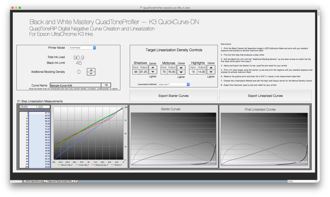Open the Linearization Method dropdown
The width and height of the screenshot is (330, 197).
click(174, 84)
